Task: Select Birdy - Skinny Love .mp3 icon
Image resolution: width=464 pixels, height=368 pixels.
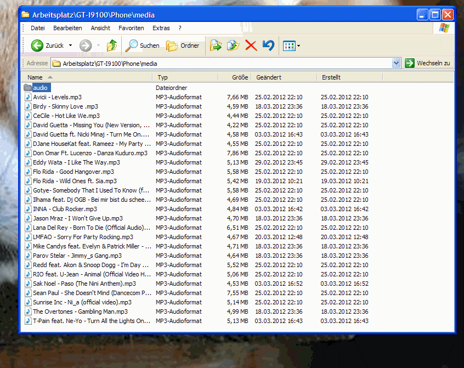Action: pyautogui.click(x=28, y=106)
